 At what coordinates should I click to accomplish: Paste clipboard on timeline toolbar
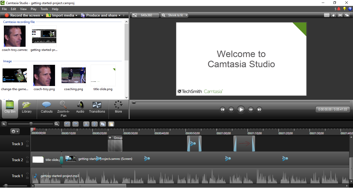(111, 124)
